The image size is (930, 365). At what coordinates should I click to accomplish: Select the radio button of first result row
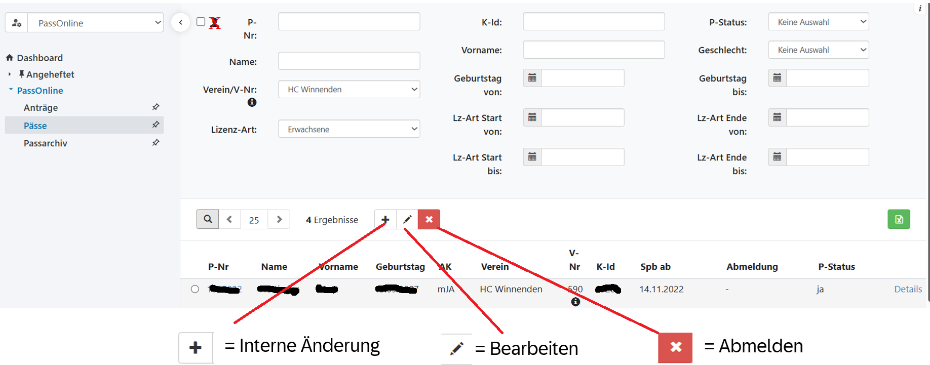(195, 289)
